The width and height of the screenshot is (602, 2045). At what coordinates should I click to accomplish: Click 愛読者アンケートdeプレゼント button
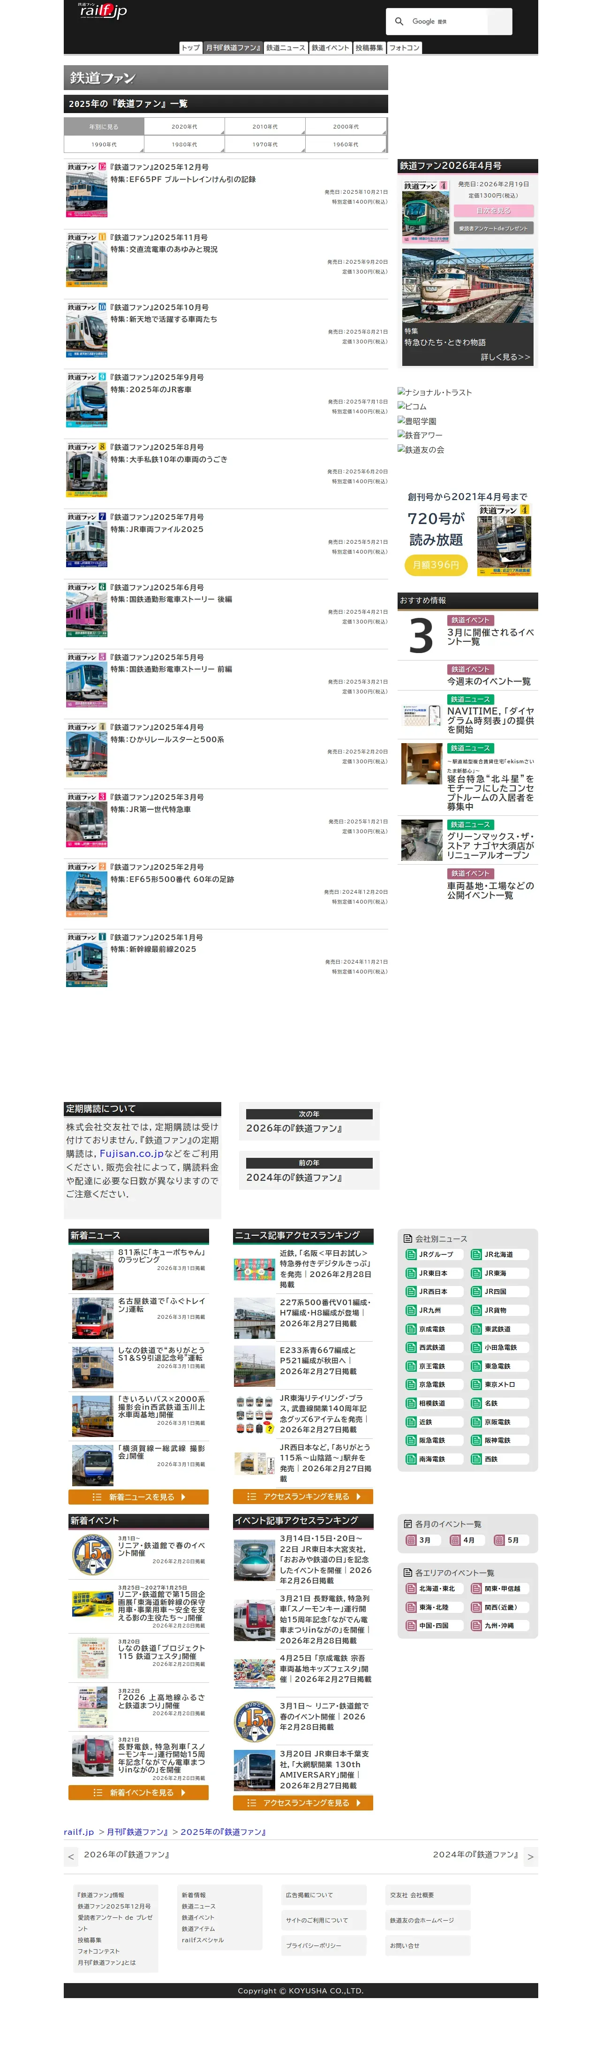(x=493, y=228)
